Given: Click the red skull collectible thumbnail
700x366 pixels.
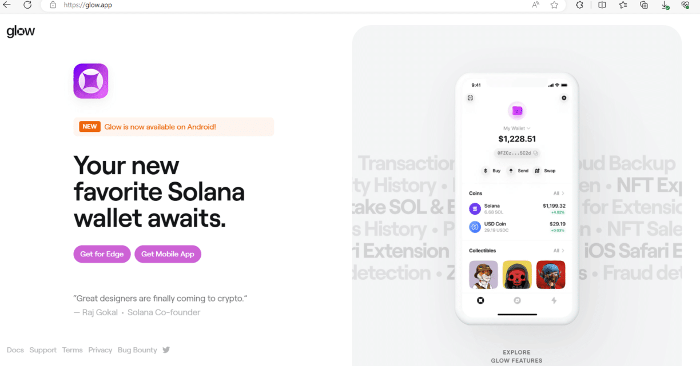Looking at the screenshot, I should 517,275.
